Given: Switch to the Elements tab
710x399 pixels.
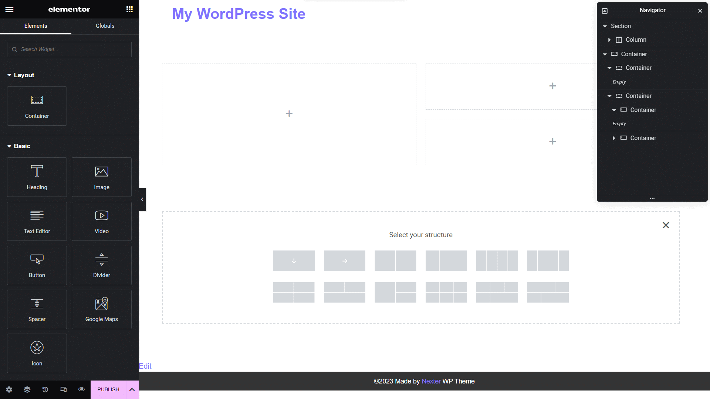Looking at the screenshot, I should point(35,26).
